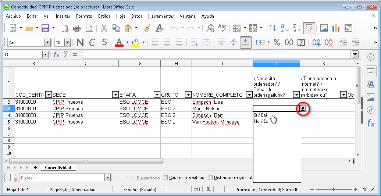Click the Undo arrow
Viewport: 381px width, 196px height.
tap(174, 28)
